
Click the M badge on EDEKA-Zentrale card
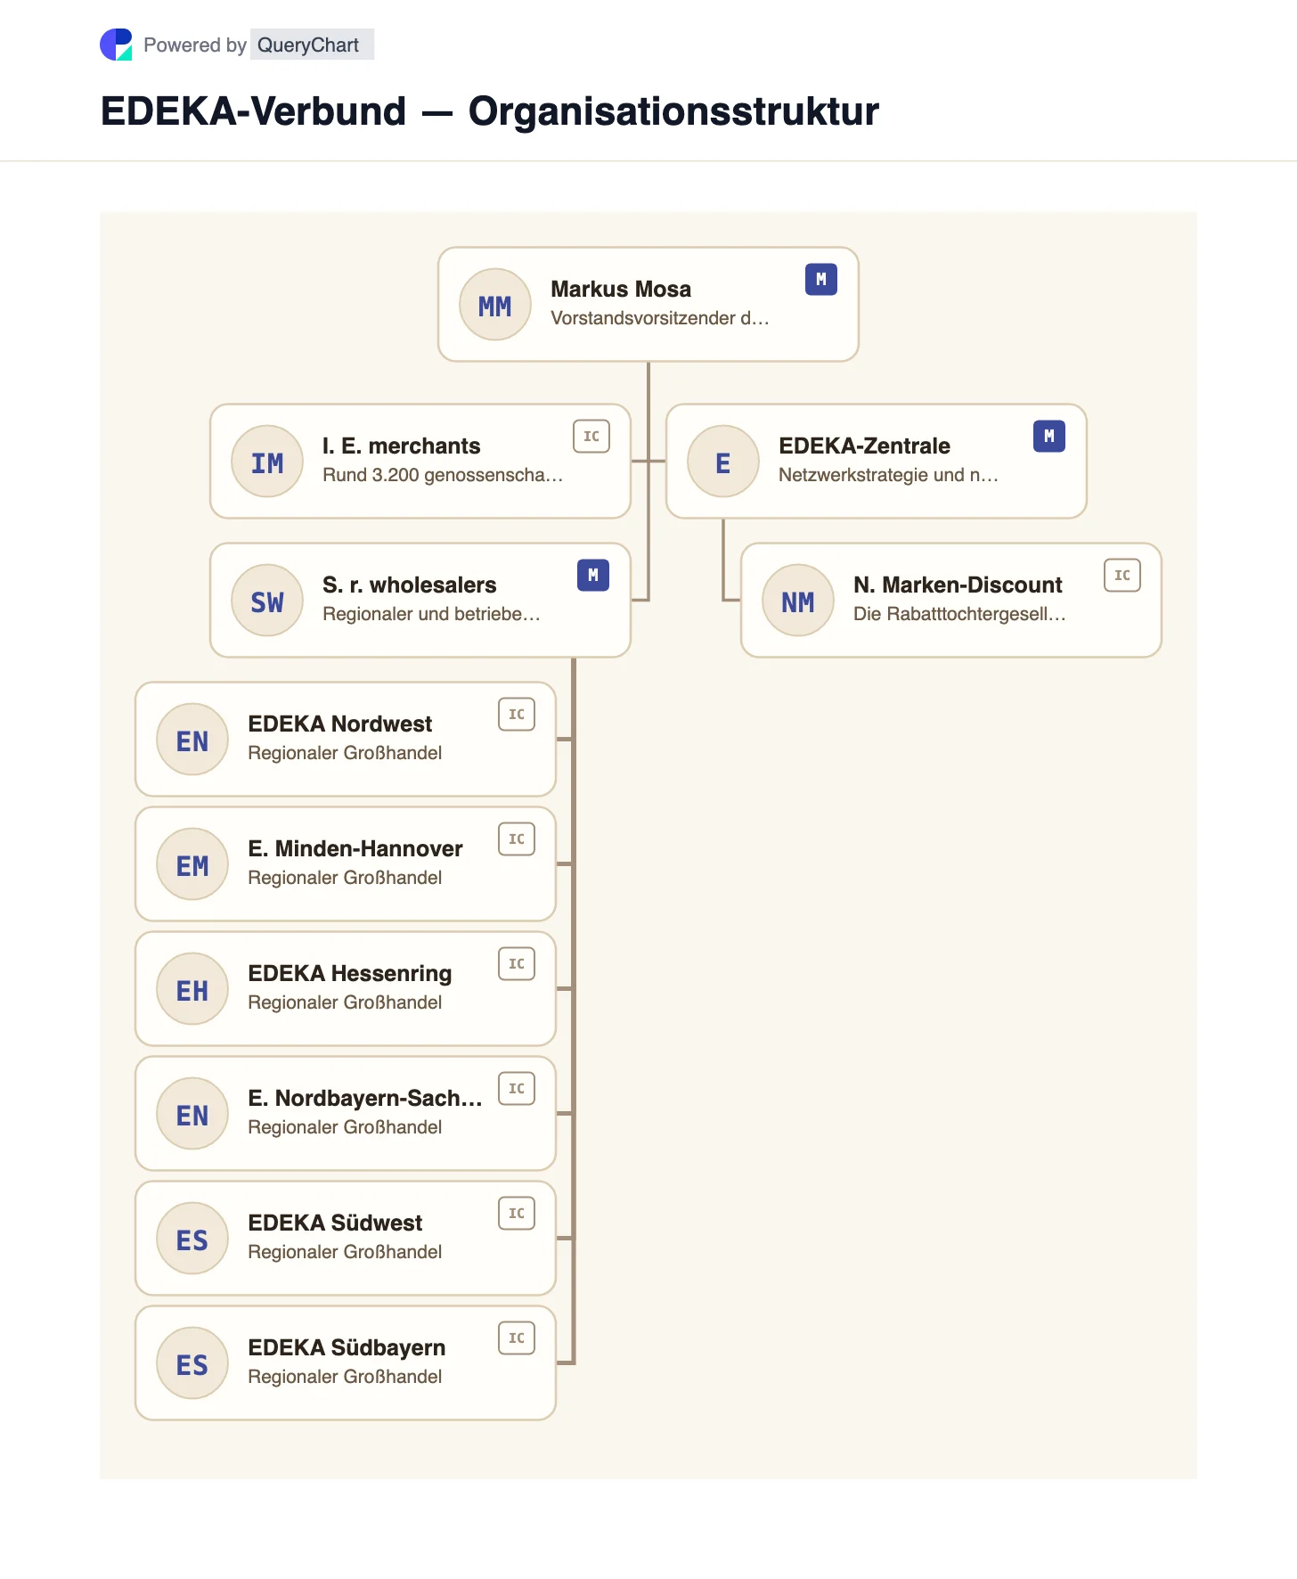pyautogui.click(x=1049, y=437)
